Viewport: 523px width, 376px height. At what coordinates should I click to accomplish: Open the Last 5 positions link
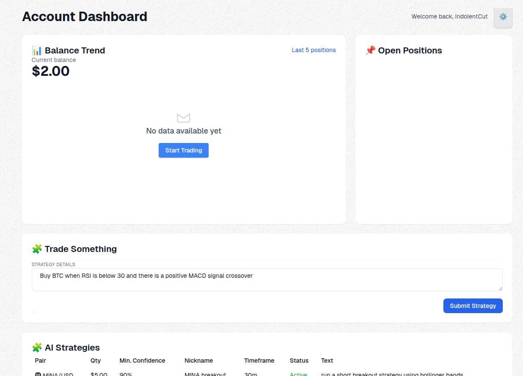click(314, 50)
